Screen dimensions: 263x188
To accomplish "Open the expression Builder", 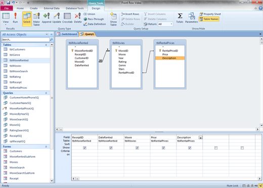I will click(127, 24).
